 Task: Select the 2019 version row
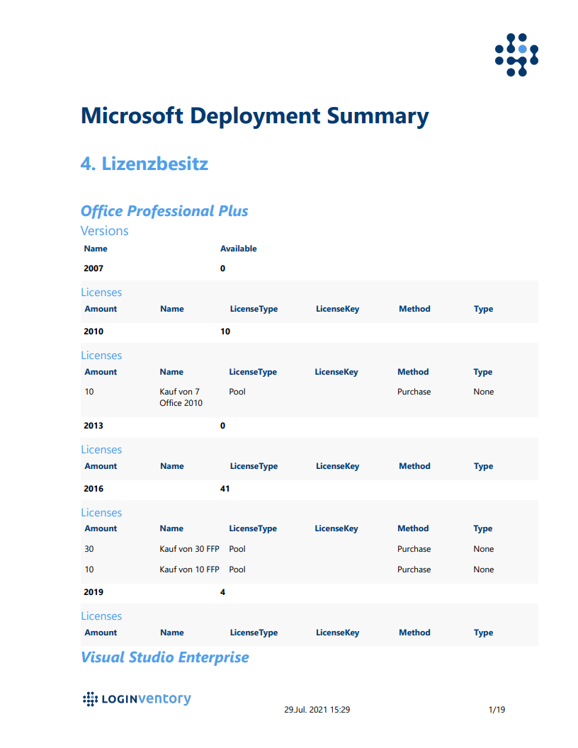pos(309,592)
